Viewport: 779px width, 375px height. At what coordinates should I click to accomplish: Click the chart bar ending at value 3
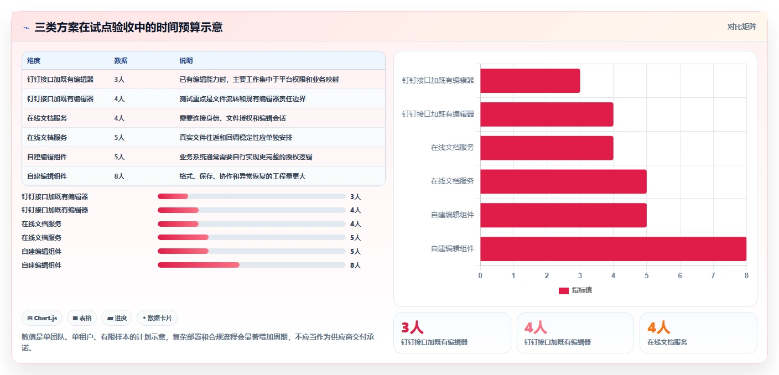click(530, 81)
